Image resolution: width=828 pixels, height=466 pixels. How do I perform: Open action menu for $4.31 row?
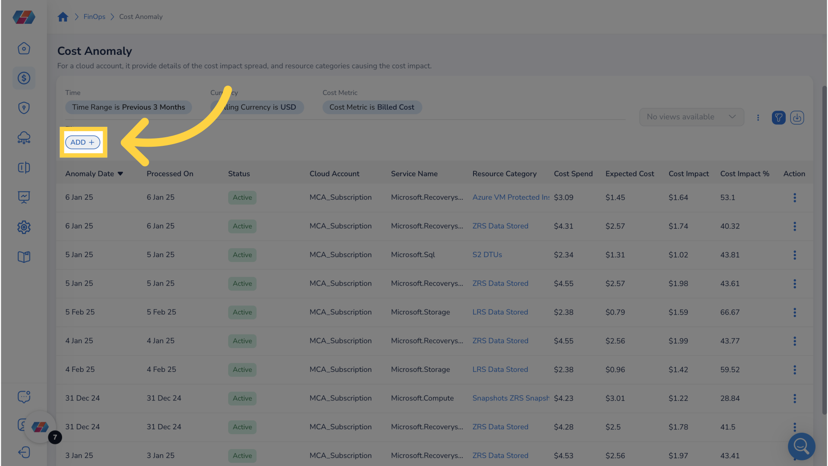coord(794,227)
